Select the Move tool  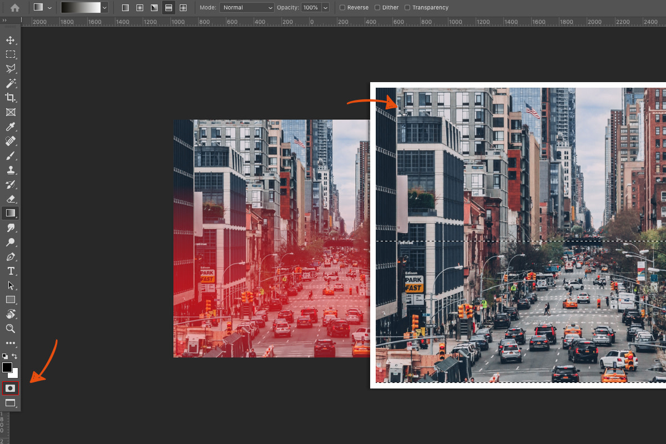point(10,40)
